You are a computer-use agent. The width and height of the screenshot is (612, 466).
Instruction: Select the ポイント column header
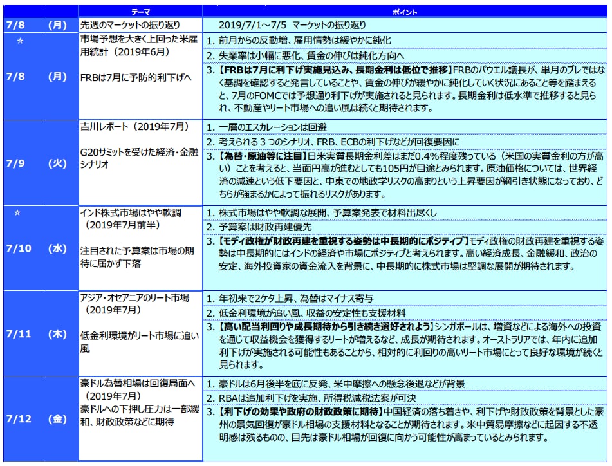tap(405, 12)
